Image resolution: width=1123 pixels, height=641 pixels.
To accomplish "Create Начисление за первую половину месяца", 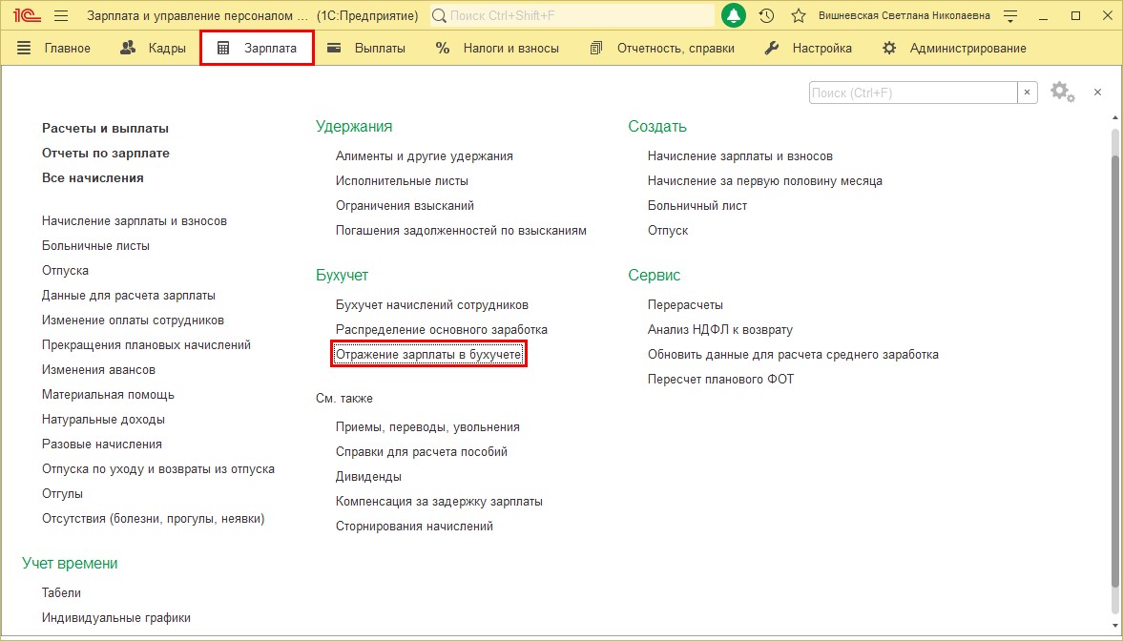I will pyautogui.click(x=765, y=181).
